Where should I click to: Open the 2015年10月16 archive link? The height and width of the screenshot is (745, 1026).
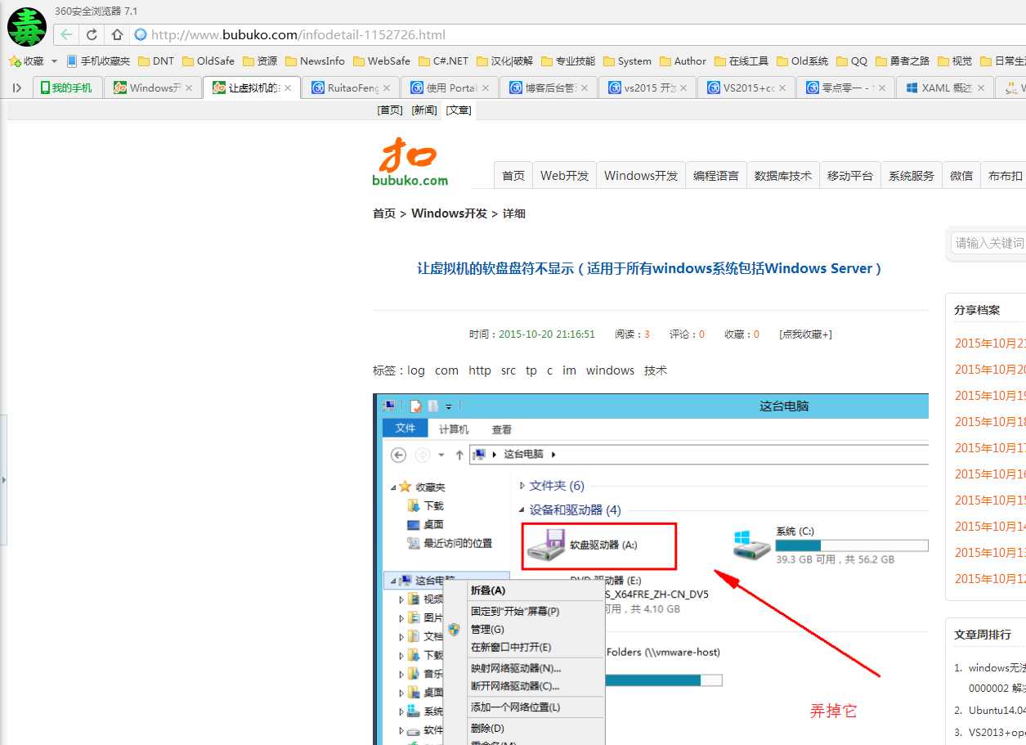(990, 473)
